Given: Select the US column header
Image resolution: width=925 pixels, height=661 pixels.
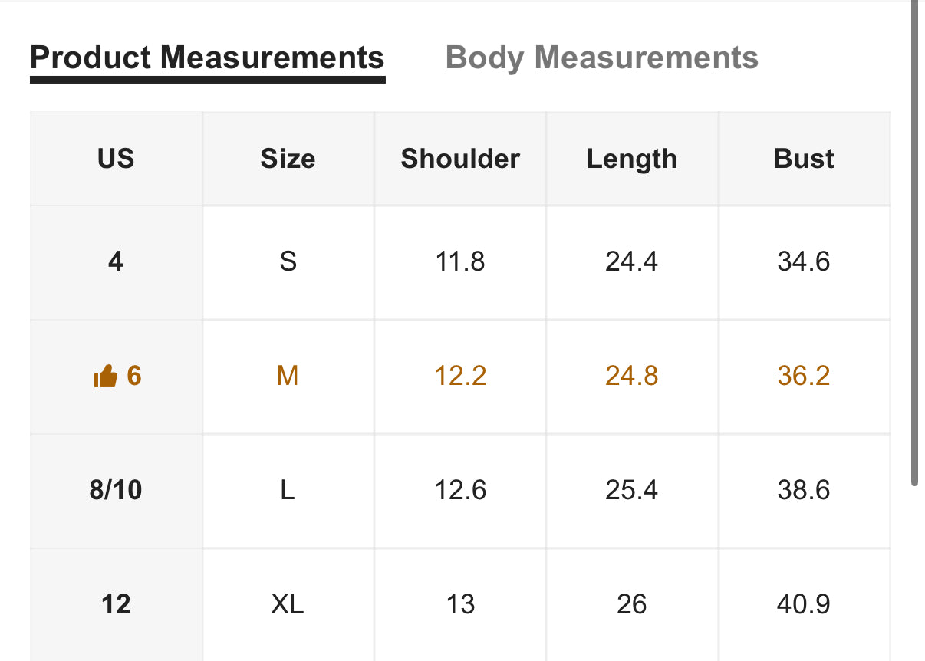Looking at the screenshot, I should (116, 159).
